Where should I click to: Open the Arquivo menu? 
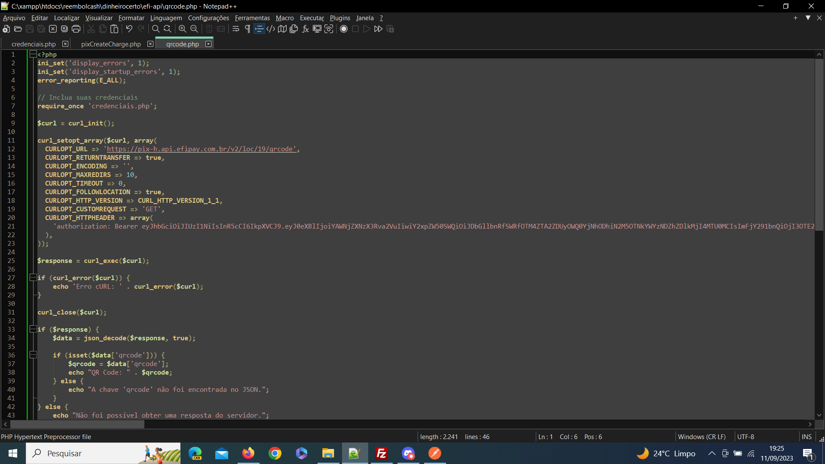tap(14, 18)
